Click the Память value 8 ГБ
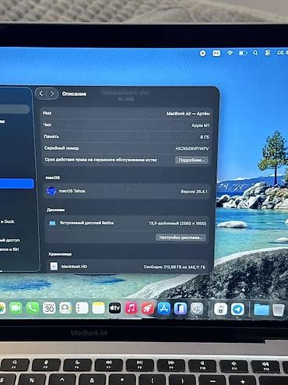Image resolution: width=288 pixels, height=385 pixels. point(205,137)
